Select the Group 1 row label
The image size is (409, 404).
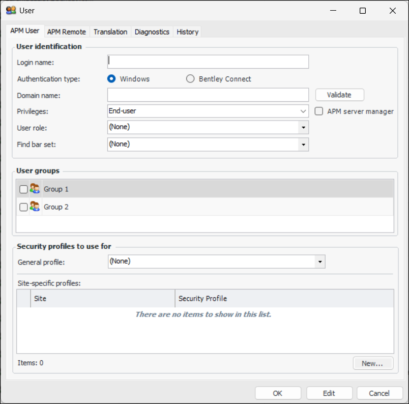[56, 189]
